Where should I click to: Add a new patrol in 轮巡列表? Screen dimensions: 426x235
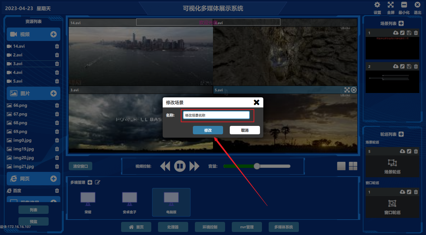(x=401, y=134)
